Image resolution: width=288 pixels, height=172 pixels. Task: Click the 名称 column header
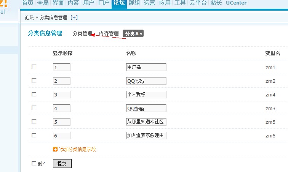click(131, 53)
